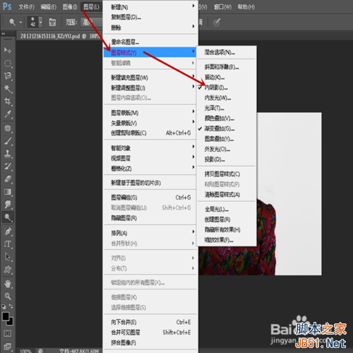
Task: Open the 帮助(H) menu
Action: 246,7
